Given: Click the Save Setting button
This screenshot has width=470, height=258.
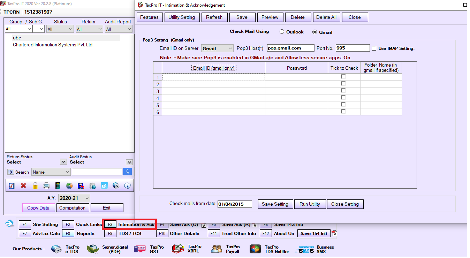Looking at the screenshot, I should pyautogui.click(x=275, y=204).
